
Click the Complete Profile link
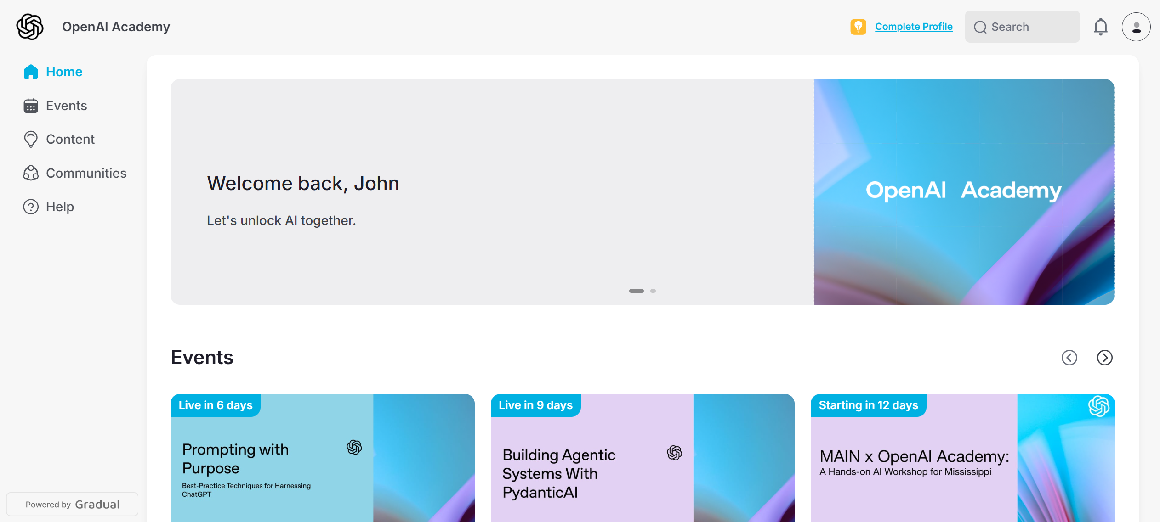(914, 27)
